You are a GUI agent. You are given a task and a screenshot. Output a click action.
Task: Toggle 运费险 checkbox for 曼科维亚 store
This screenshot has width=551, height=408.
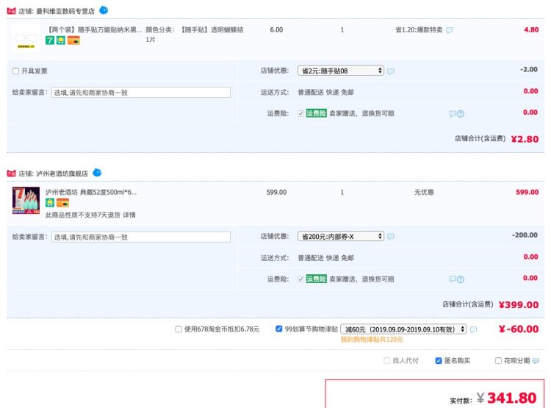[300, 113]
